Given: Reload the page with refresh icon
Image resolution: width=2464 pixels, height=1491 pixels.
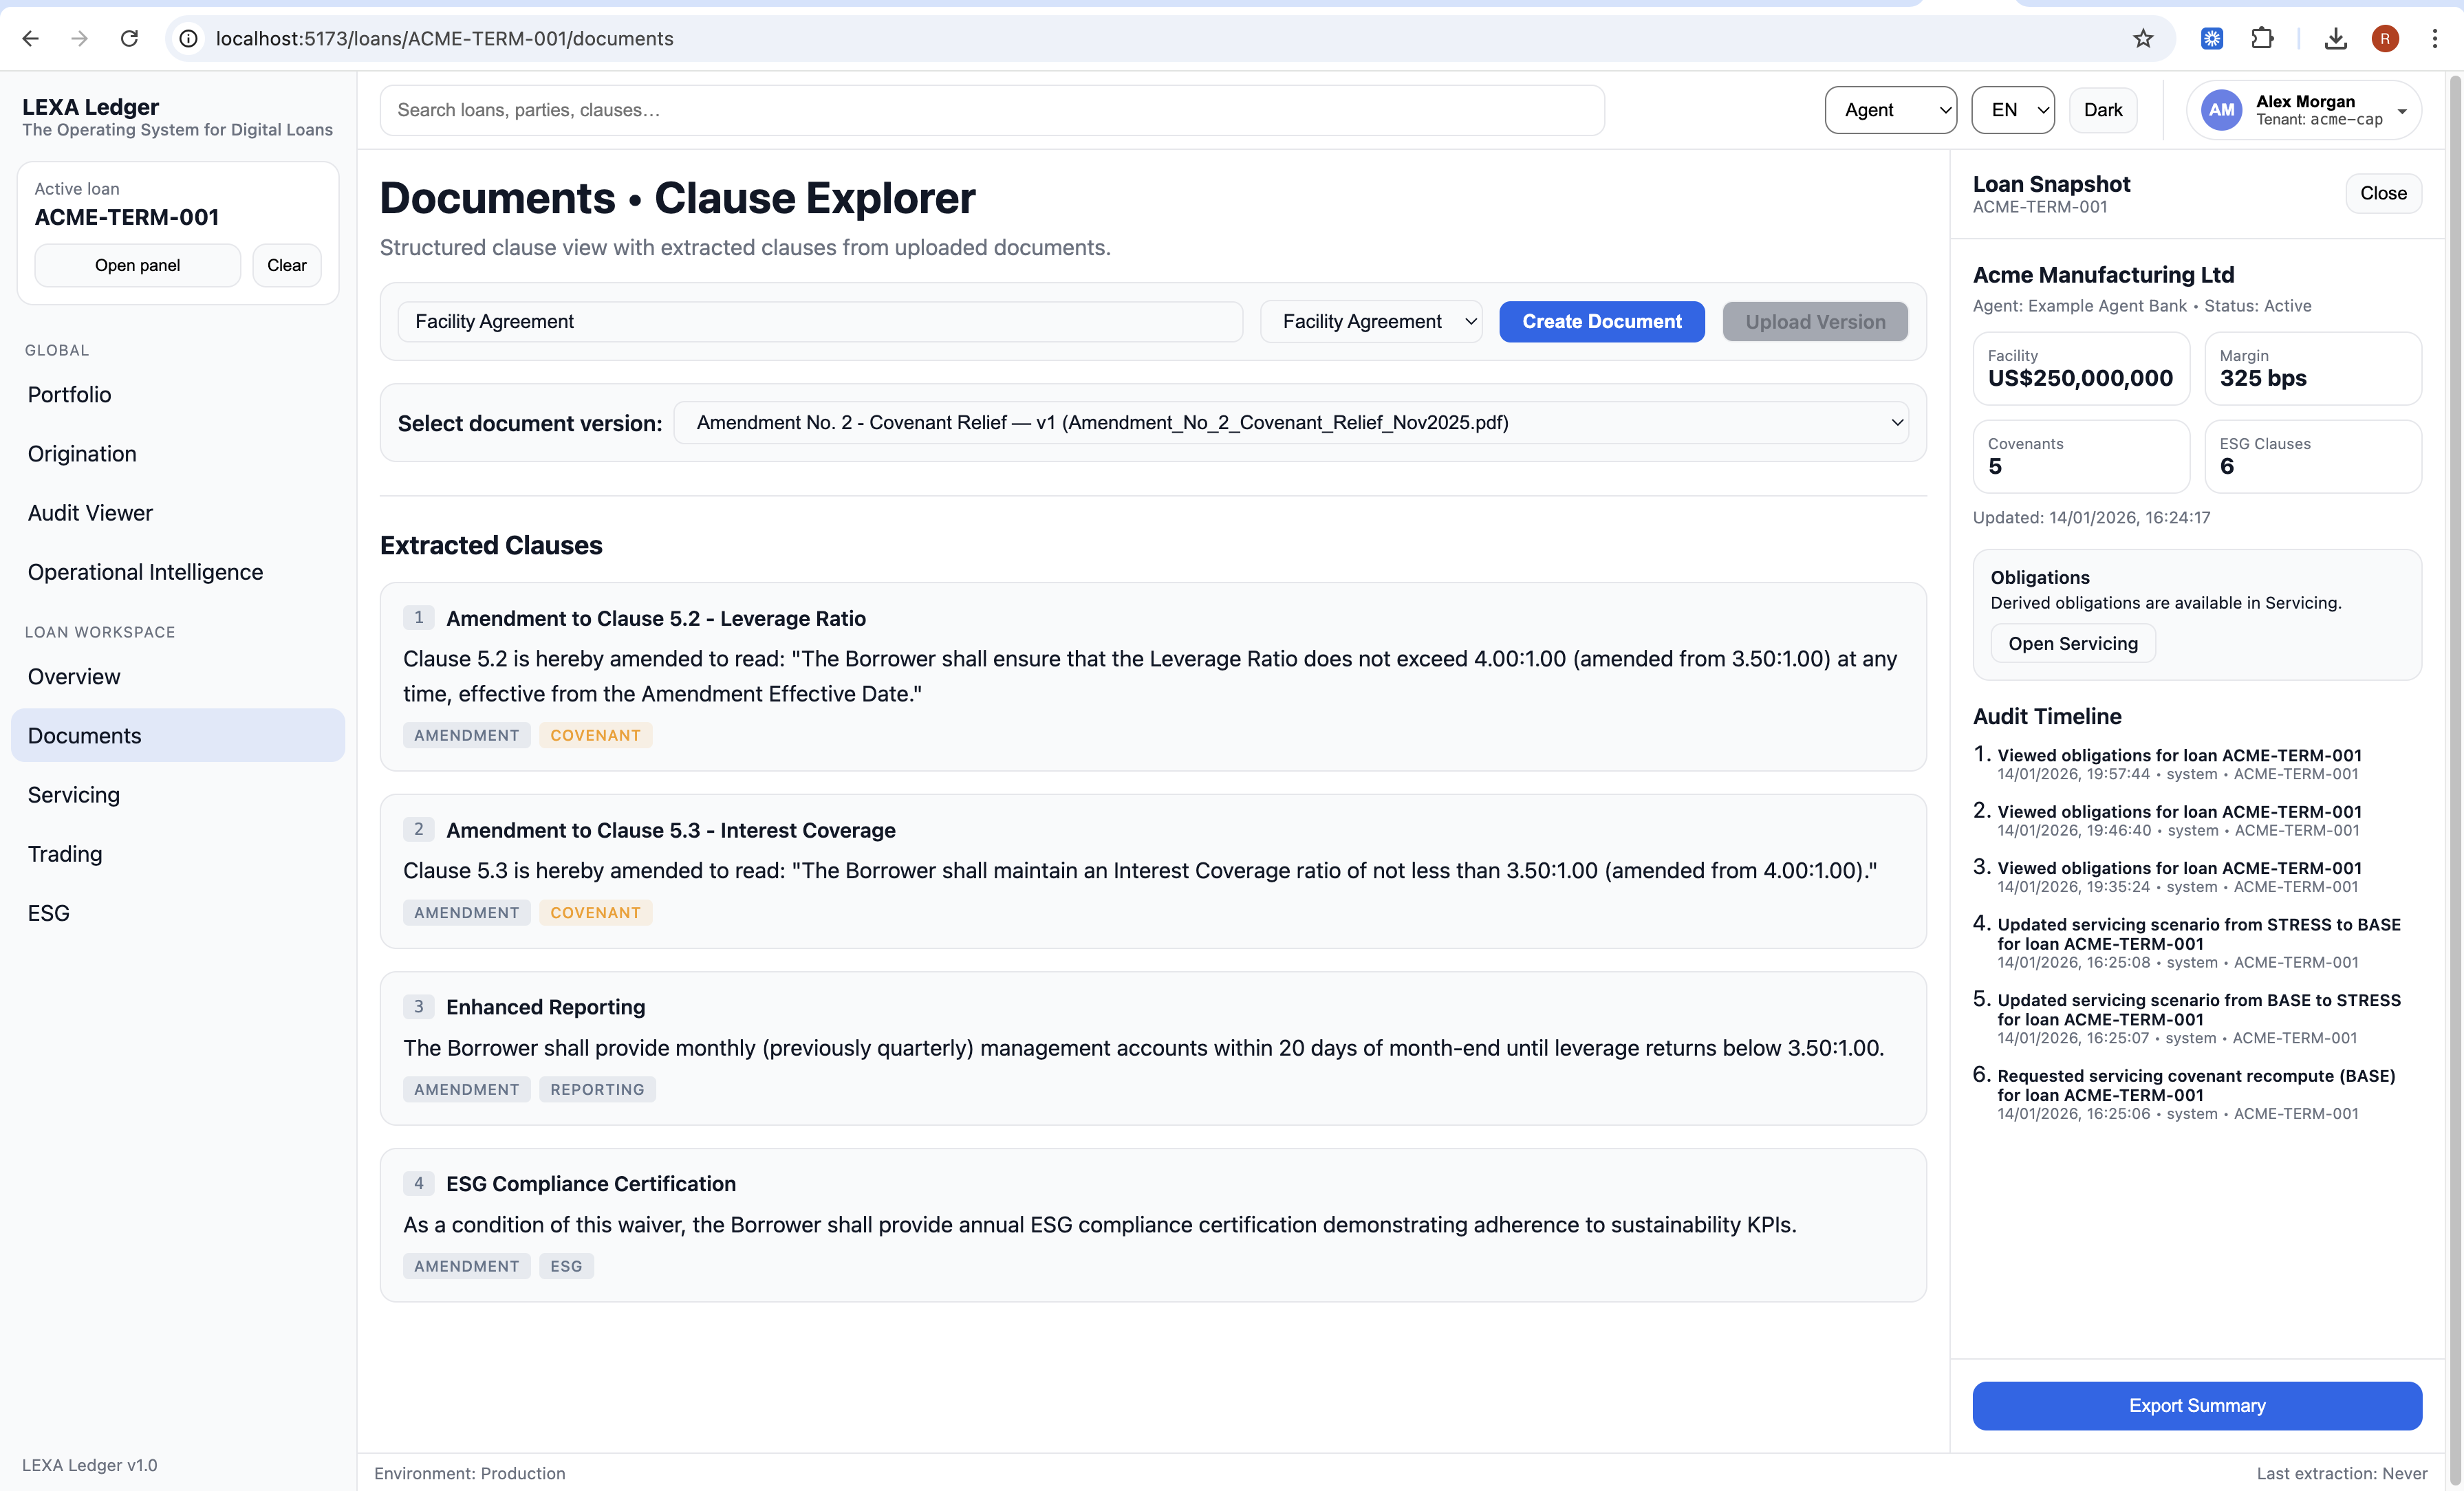Looking at the screenshot, I should pos(129,38).
